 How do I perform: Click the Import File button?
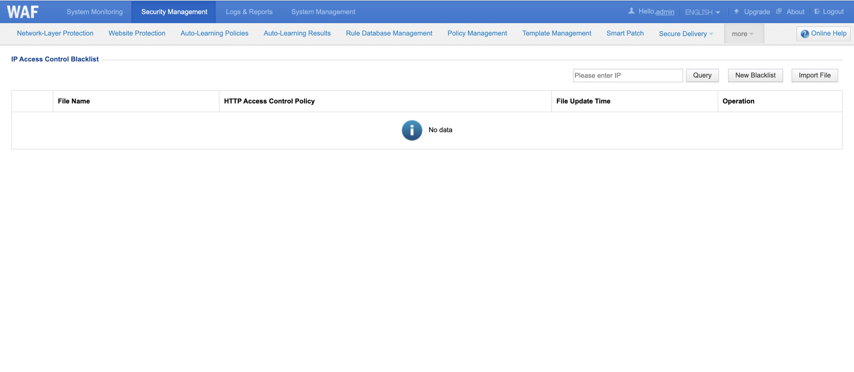[x=814, y=75]
